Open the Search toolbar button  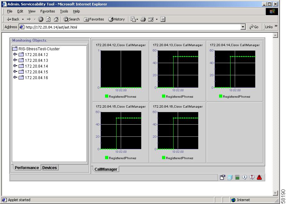pos(71,19)
